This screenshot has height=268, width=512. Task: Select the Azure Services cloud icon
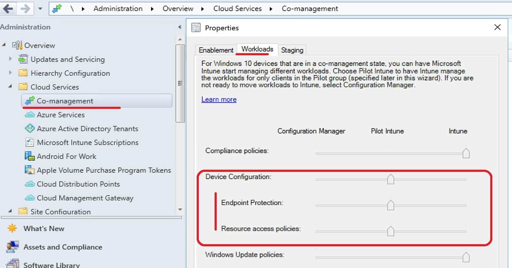29,115
